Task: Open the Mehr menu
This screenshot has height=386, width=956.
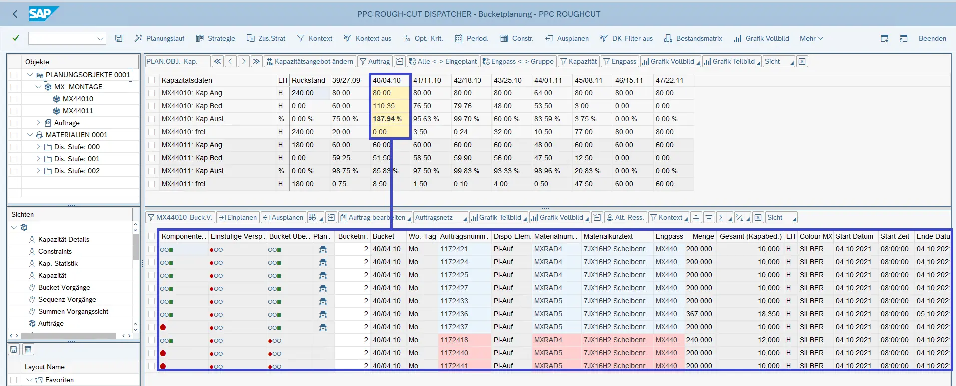Action: coord(811,38)
